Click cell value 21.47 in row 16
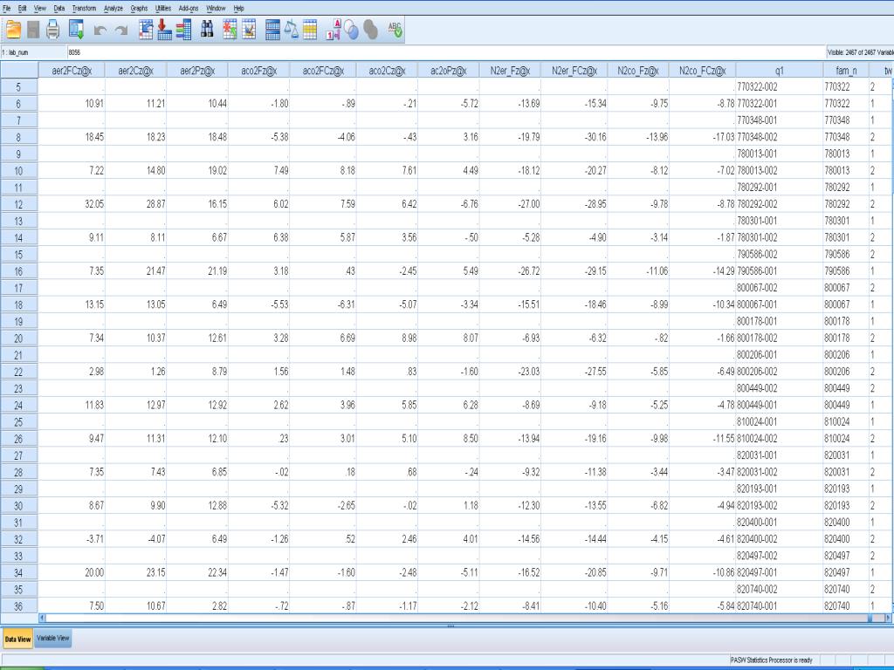This screenshot has height=670, width=894. click(135, 271)
